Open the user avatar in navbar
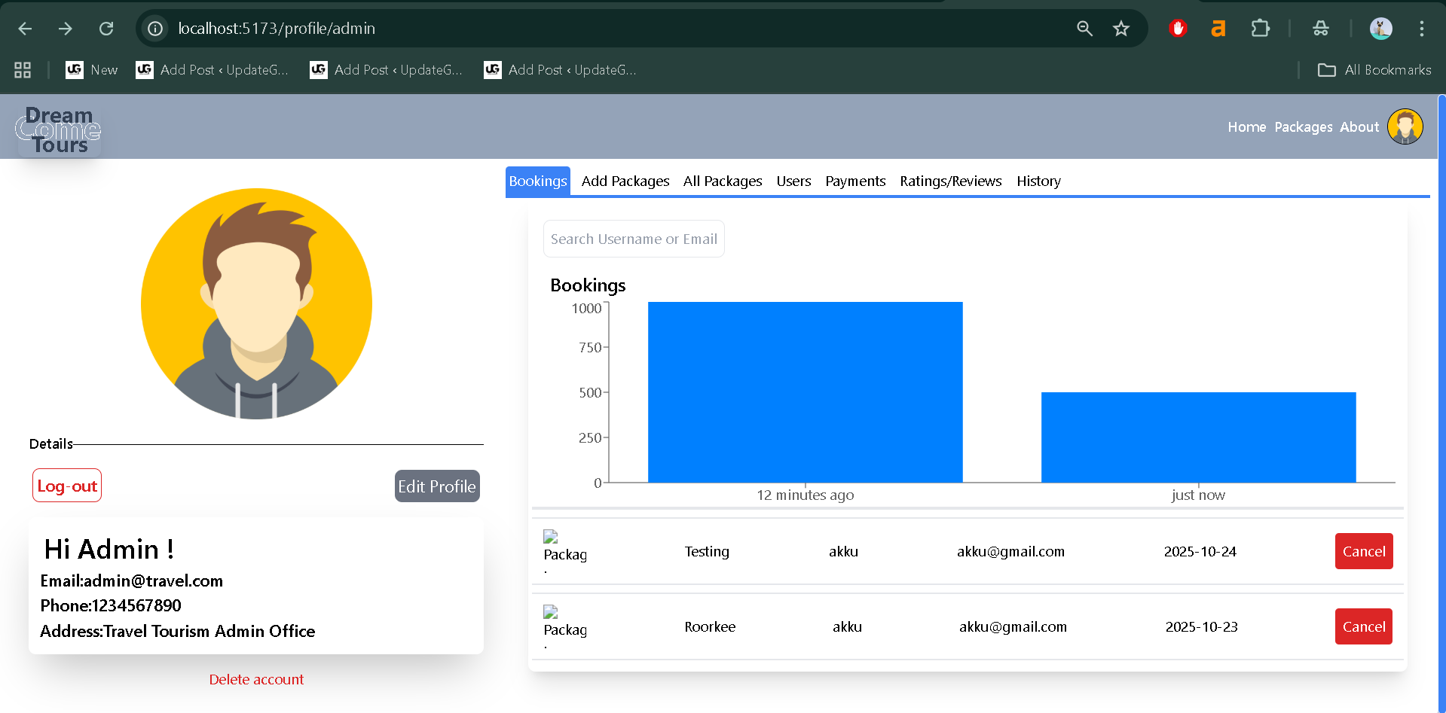1446x713 pixels. tap(1405, 126)
